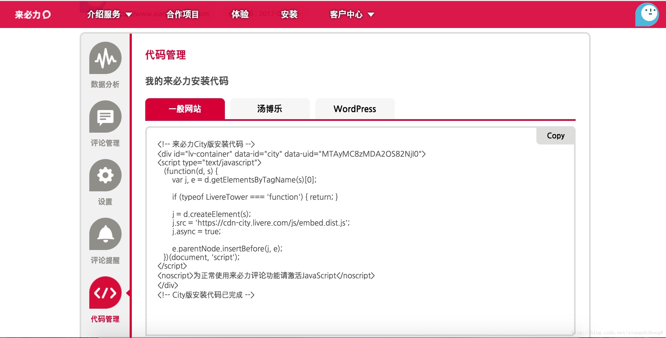Click the 评论管理 sidebar label
This screenshot has width=666, height=338.
pyautogui.click(x=105, y=143)
